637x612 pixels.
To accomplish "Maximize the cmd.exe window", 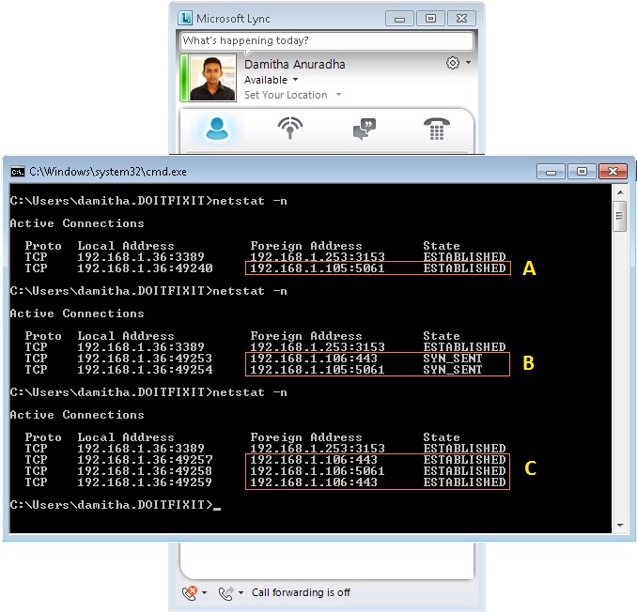I will click(582, 172).
